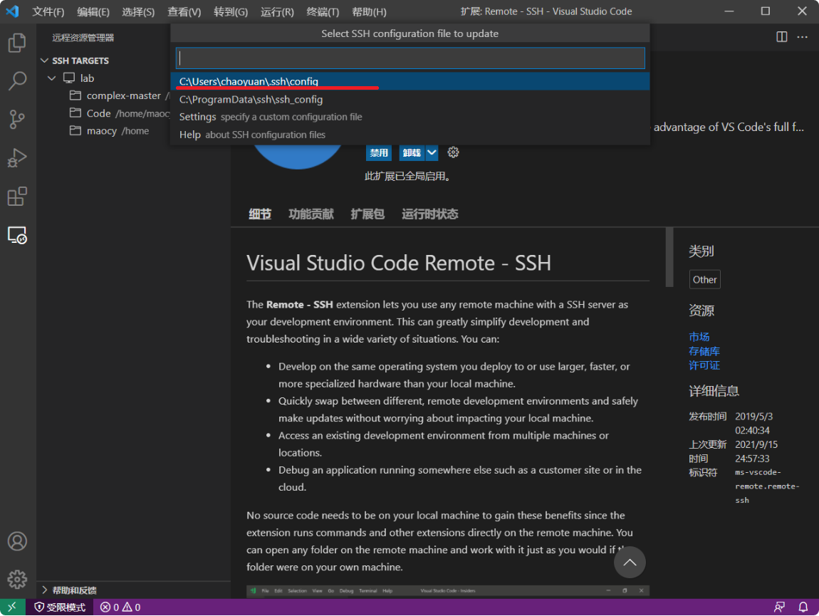Open the Run and Debug view icon
819x616 pixels.
(x=17, y=158)
